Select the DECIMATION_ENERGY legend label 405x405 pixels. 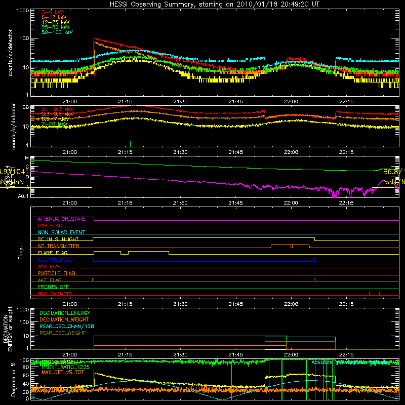point(65,313)
